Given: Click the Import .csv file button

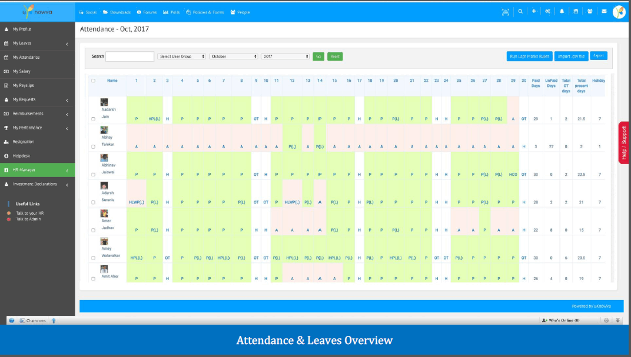Looking at the screenshot, I should pyautogui.click(x=571, y=56).
